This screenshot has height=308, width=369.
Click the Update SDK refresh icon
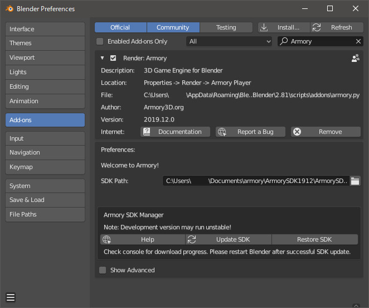pyautogui.click(x=192, y=239)
